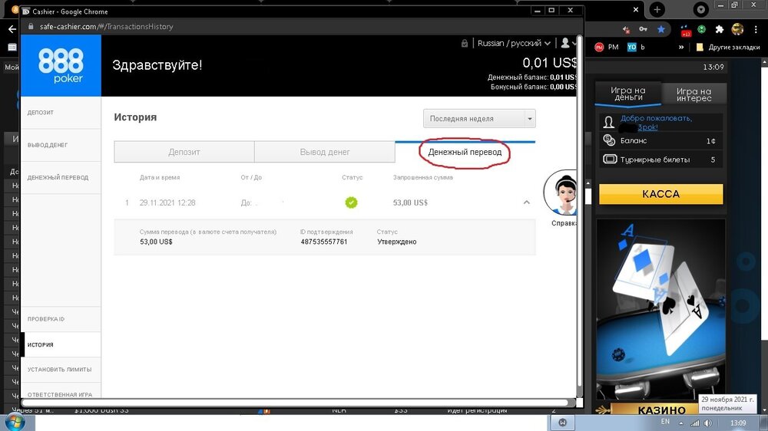768x431 pixels.
Task: Click the green approved status checkmark
Action: [x=351, y=202]
